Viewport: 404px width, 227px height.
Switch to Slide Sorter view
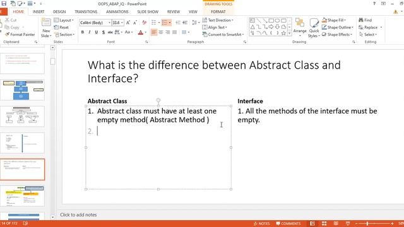click(x=324, y=223)
